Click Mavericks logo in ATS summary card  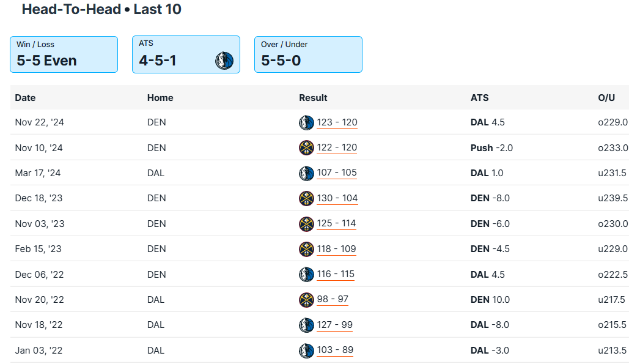click(x=224, y=61)
